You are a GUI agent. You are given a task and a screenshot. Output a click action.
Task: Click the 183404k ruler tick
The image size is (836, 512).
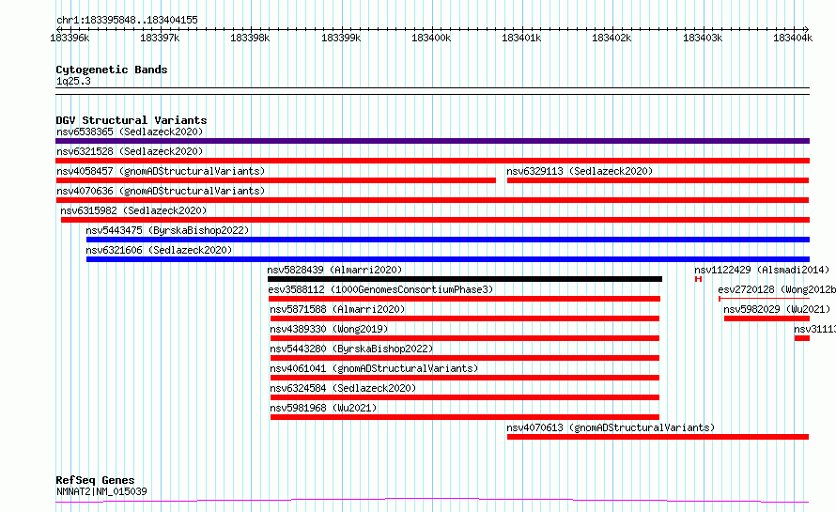[793, 38]
